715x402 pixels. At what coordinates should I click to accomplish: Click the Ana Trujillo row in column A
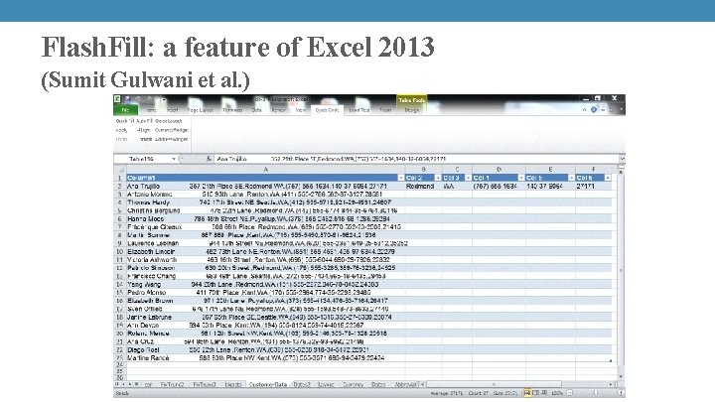tap(266, 186)
